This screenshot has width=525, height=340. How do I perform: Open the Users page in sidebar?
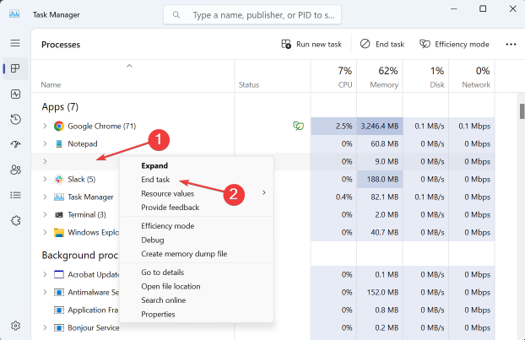[x=15, y=170]
